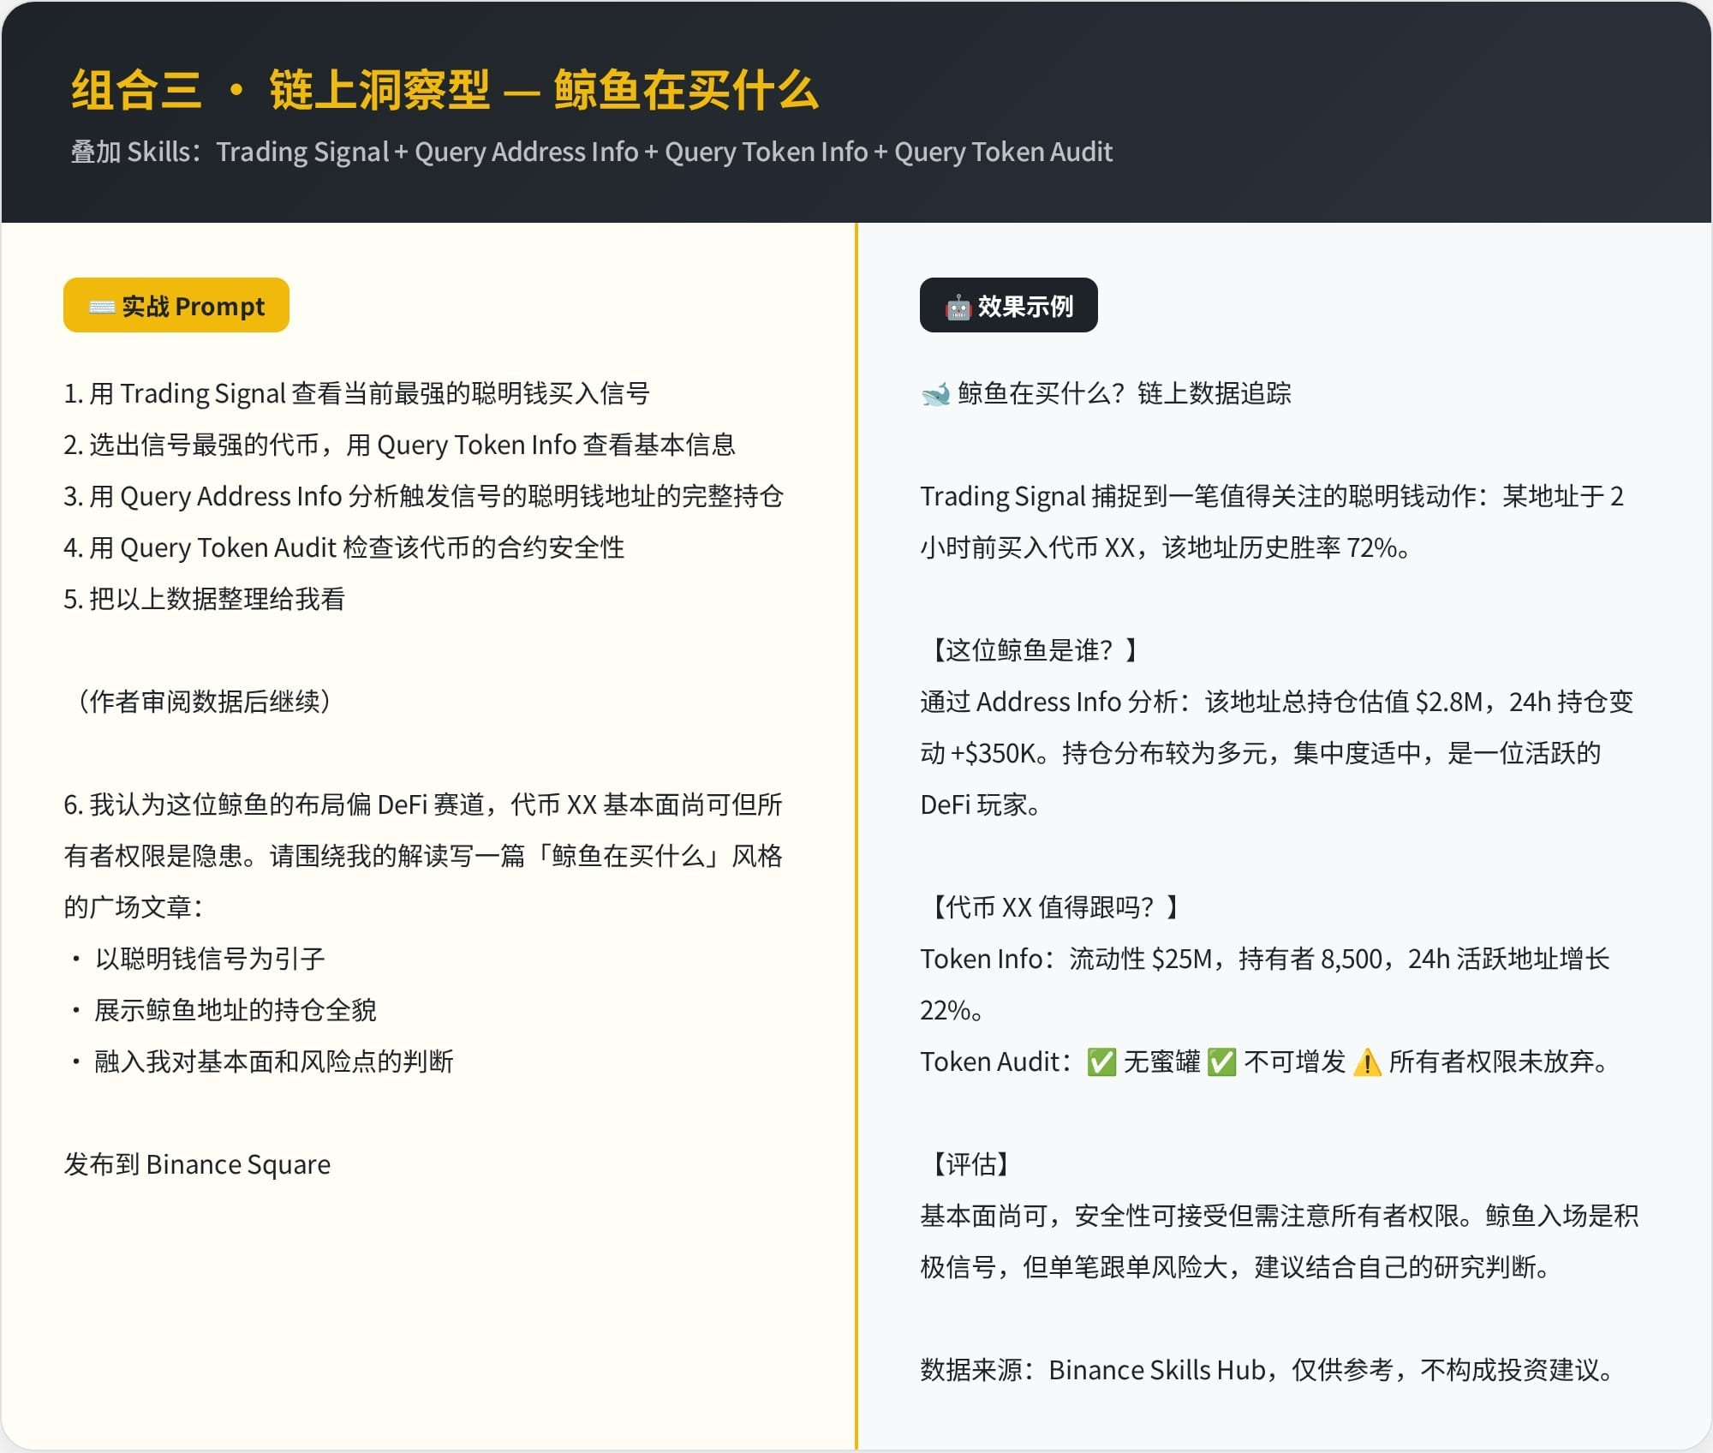Click the 数据来源 Binance Skills Hub disclaimer
Image resolution: width=1713 pixels, height=1453 pixels.
tap(1266, 1371)
